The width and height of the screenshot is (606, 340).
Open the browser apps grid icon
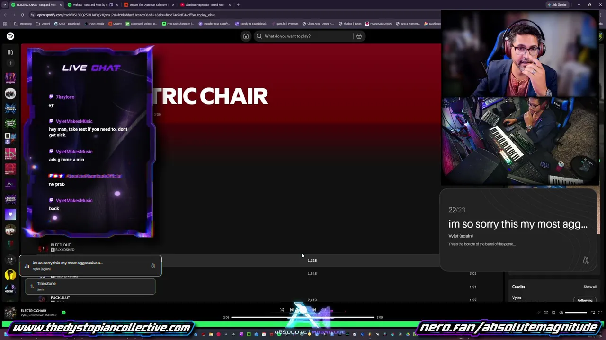pos(5,24)
